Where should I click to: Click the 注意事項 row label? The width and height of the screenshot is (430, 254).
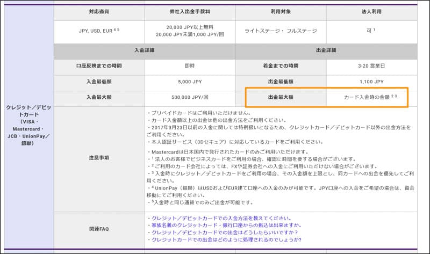pyautogui.click(x=99, y=158)
